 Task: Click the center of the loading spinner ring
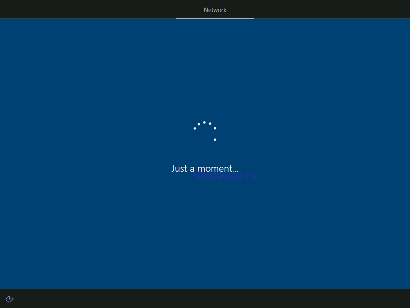point(205,133)
